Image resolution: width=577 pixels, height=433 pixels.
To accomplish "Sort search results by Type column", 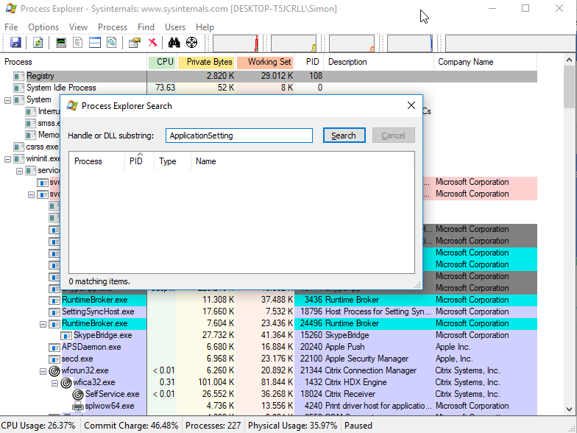I will point(172,161).
